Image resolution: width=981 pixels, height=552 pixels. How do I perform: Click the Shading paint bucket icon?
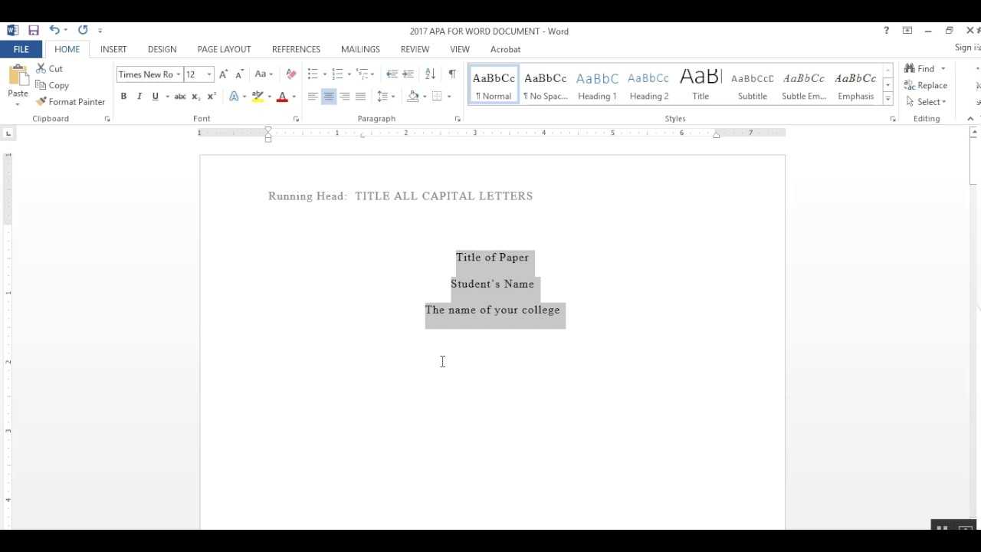(x=413, y=97)
